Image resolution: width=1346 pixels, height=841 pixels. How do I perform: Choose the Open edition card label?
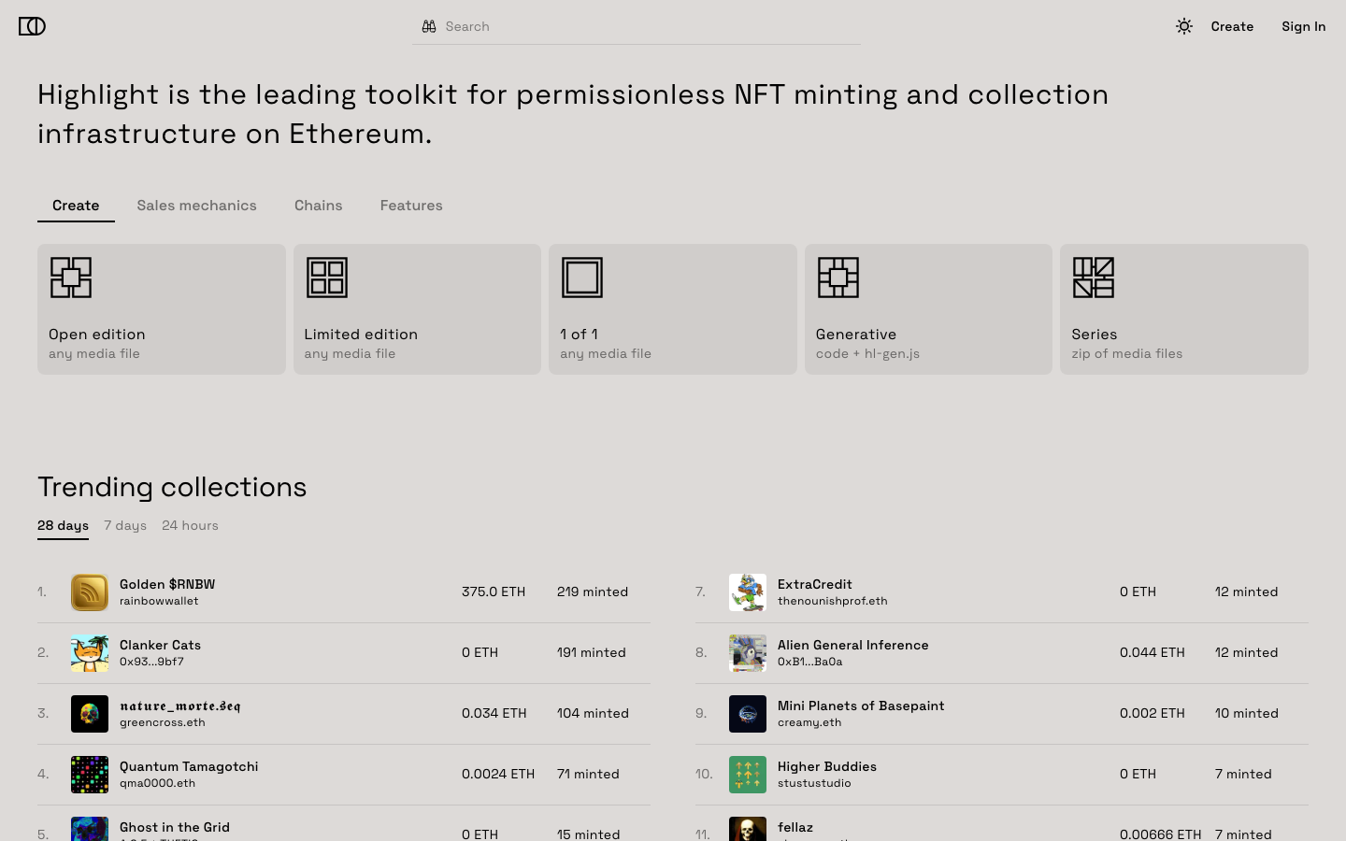(97, 335)
